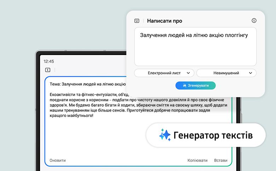Click the prompt text Залучення людей на літню акцію плоггінгу
276x171 pixels.
194,35
